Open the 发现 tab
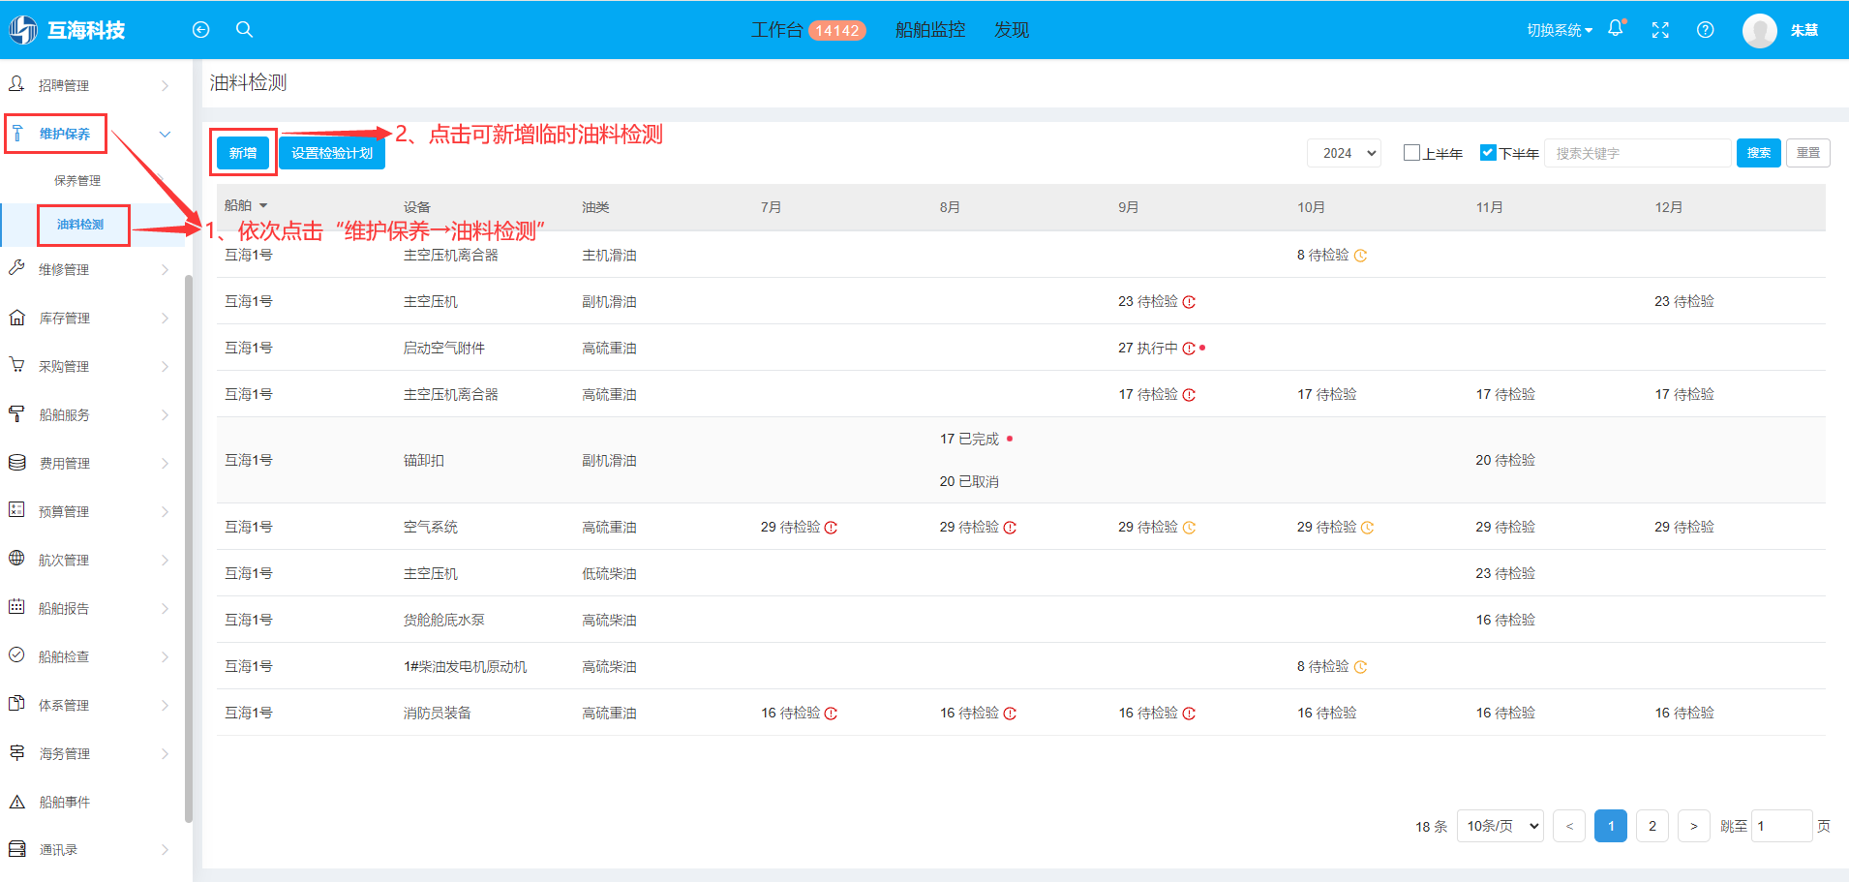Screen dimensions: 1849x882 tap(1012, 30)
